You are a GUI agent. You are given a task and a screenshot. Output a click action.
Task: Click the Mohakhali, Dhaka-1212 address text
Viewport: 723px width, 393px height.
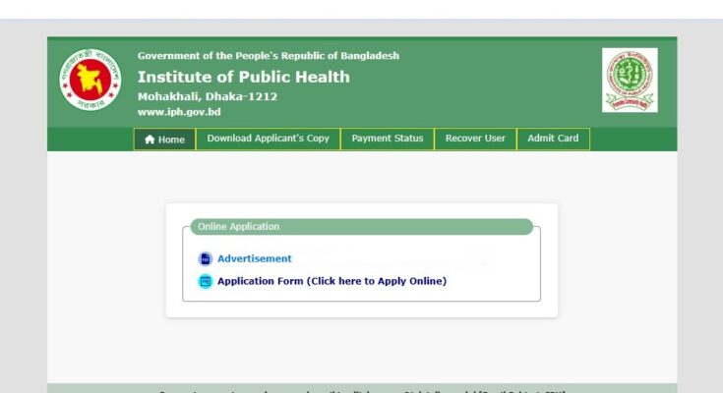[x=207, y=96]
